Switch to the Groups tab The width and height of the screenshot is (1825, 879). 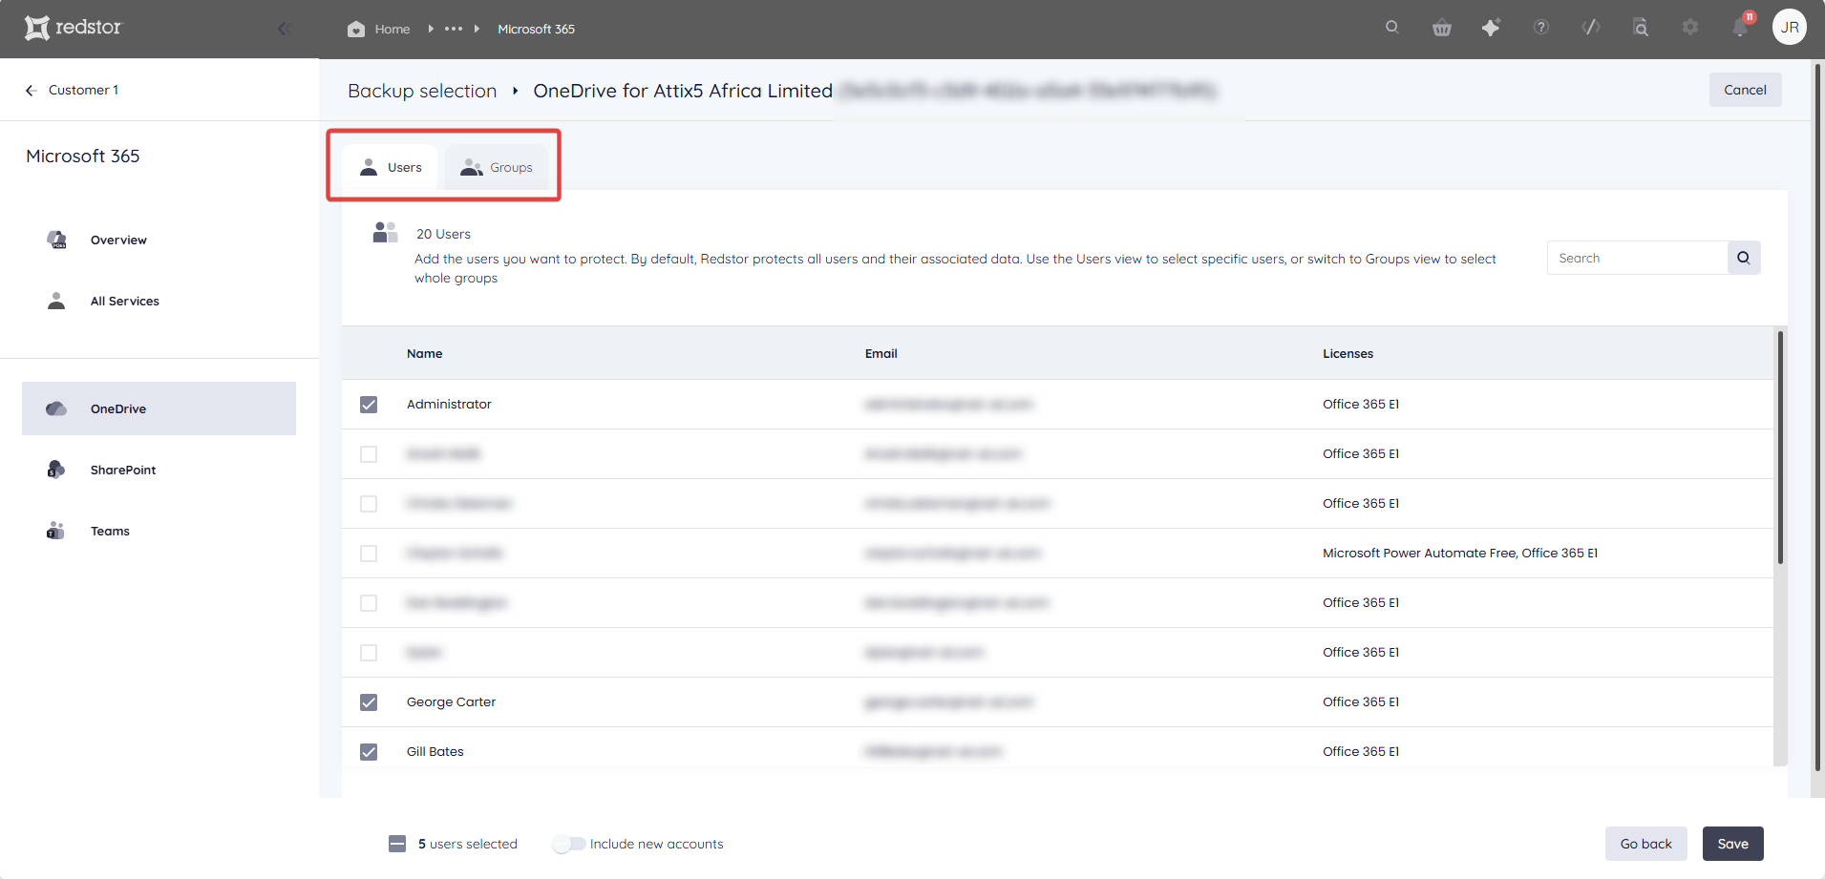point(497,167)
